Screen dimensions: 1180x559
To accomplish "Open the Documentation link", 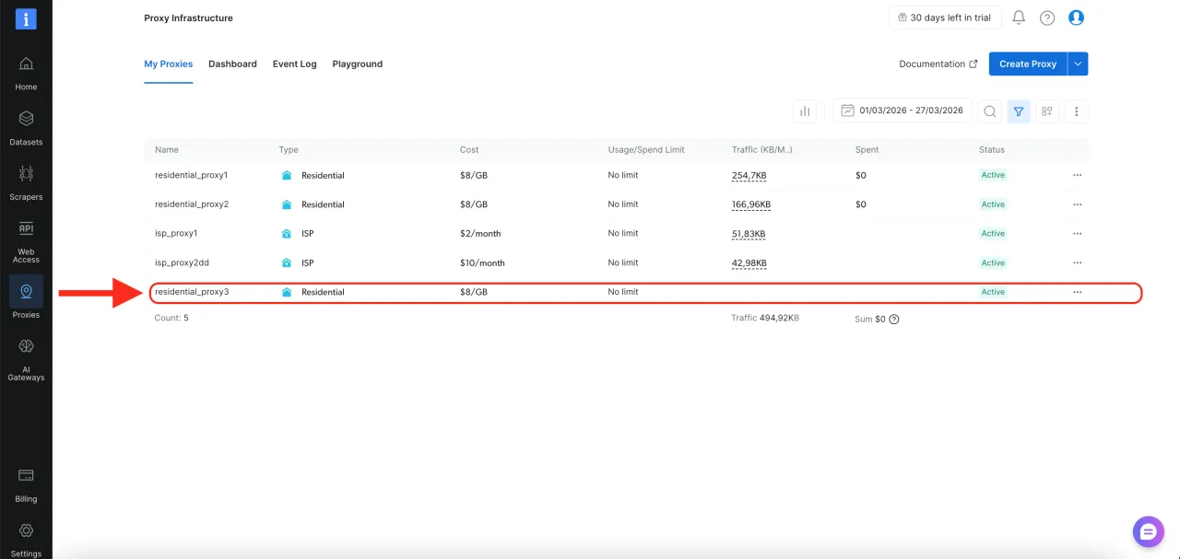I will [x=938, y=64].
